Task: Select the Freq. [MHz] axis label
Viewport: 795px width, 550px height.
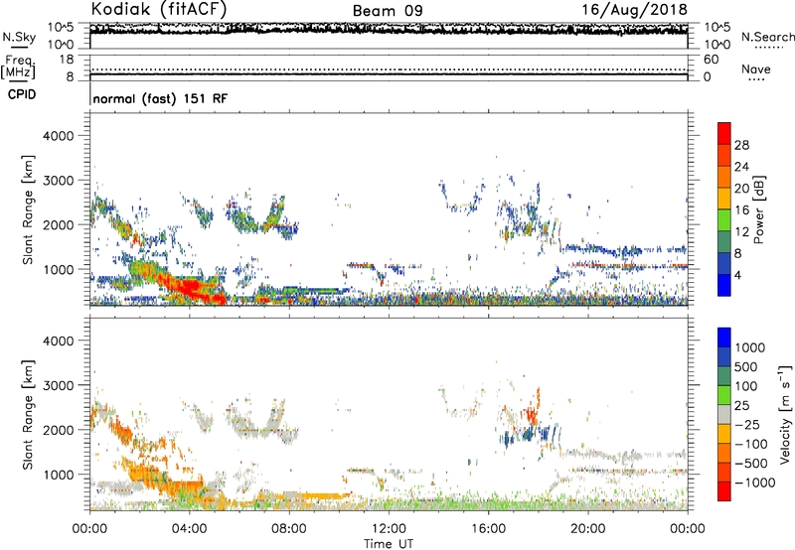Action: pos(18,67)
